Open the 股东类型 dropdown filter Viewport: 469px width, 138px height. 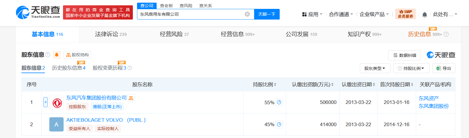pos(374,68)
